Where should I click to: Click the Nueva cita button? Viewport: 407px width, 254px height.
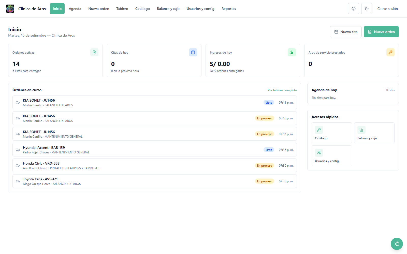[x=346, y=32]
